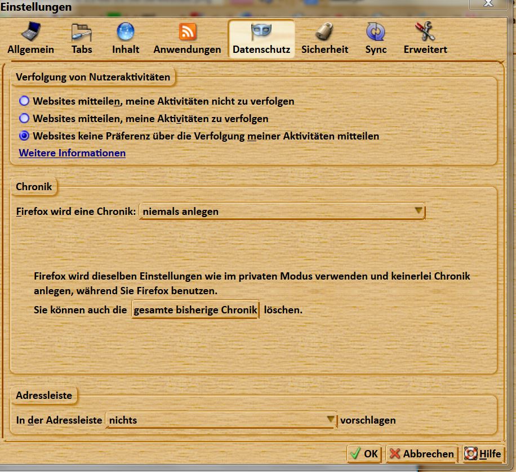Open the Anwendungen tab label
The width and height of the screenshot is (516, 472).
(187, 50)
